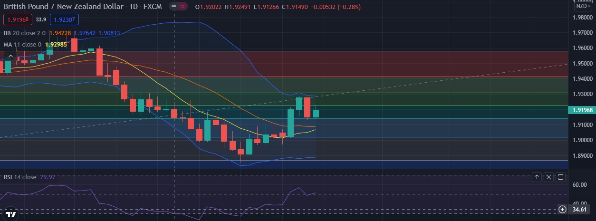Click the TradingView logo icon
The height and width of the screenshot is (221, 596).
click(11, 213)
